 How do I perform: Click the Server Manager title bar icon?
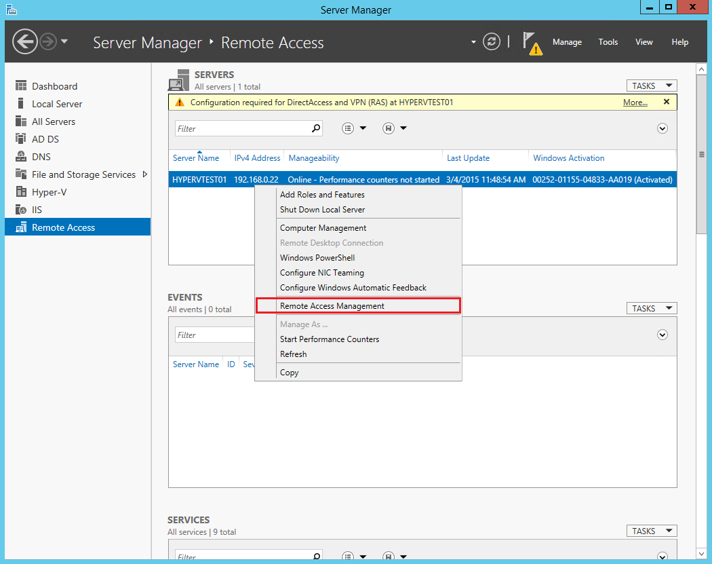[x=12, y=10]
